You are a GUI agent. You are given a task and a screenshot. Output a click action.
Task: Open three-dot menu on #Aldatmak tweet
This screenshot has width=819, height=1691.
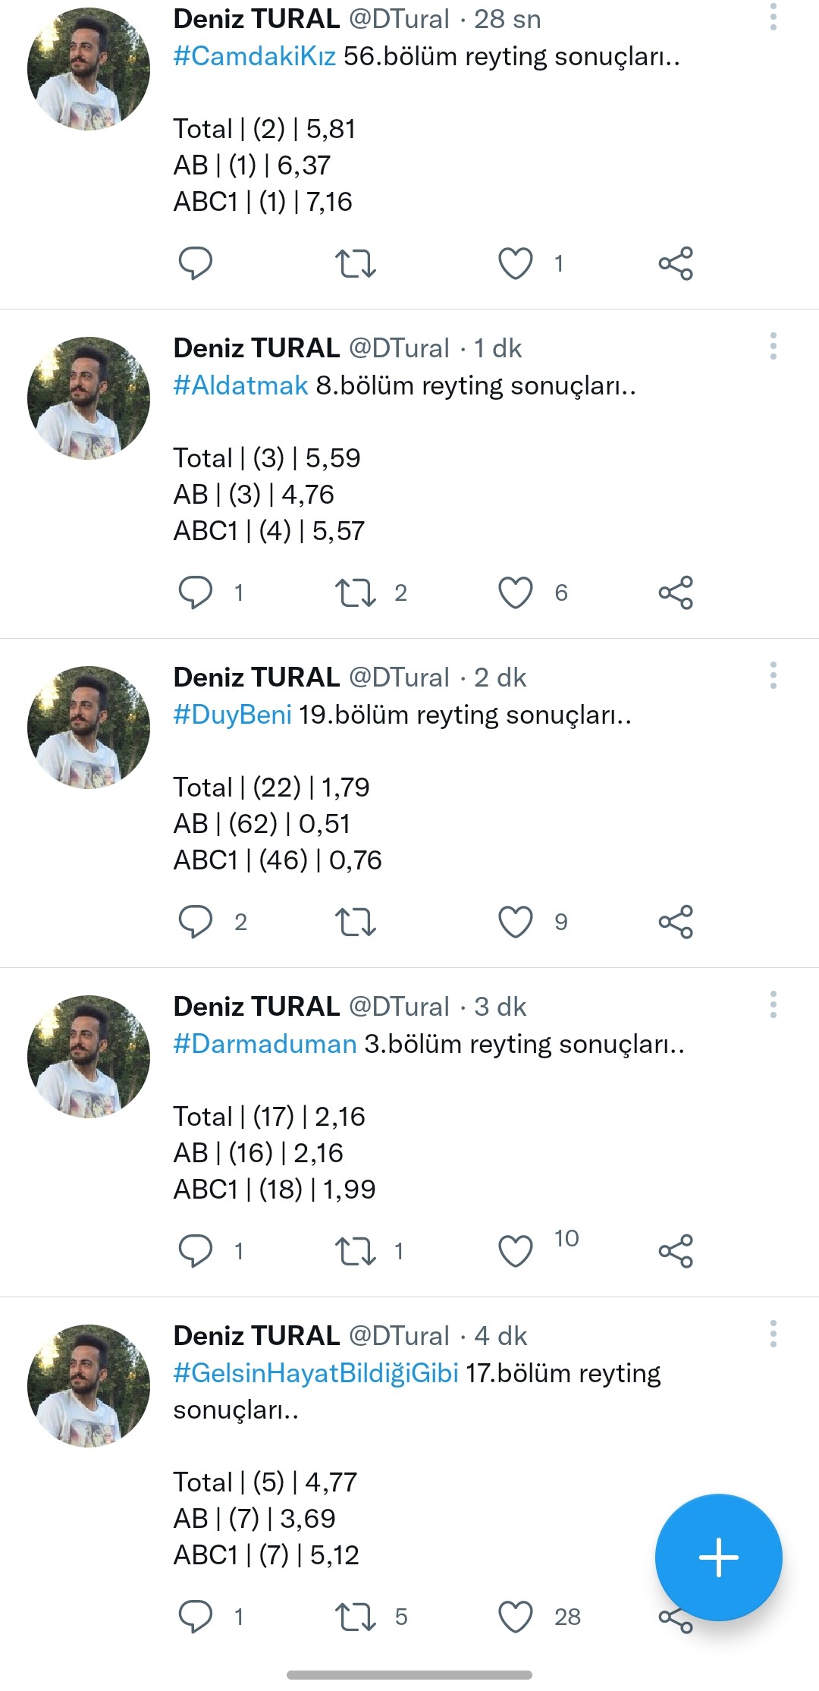coord(773,346)
